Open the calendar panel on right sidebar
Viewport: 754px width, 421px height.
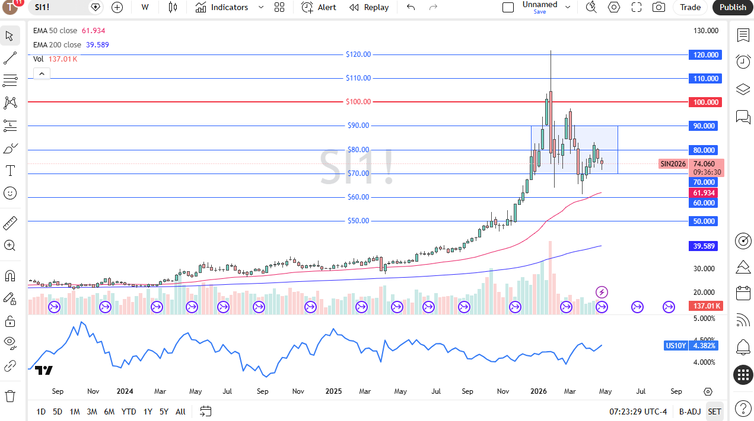pos(743,293)
